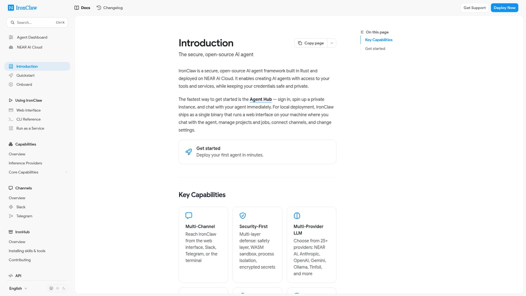The image size is (526, 296).
Task: Open the English language selector
Action: click(x=18, y=289)
